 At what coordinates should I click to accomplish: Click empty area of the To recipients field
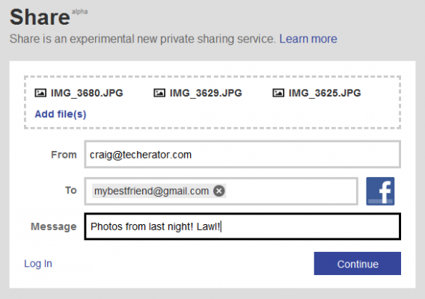[x=291, y=191]
